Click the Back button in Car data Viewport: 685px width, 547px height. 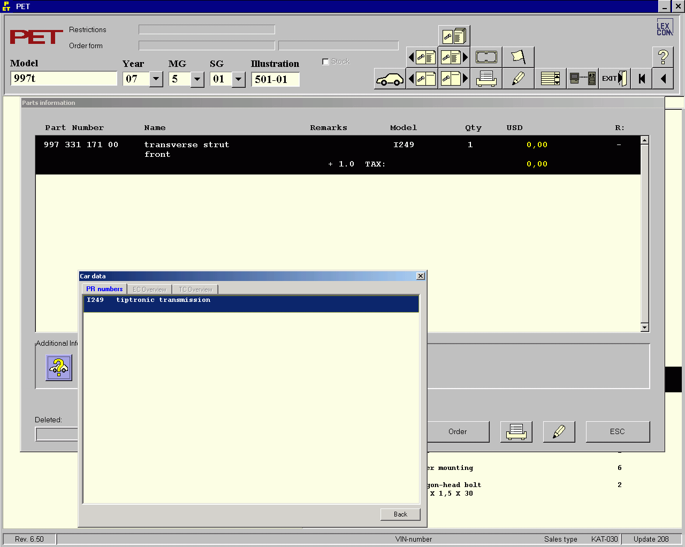(400, 514)
